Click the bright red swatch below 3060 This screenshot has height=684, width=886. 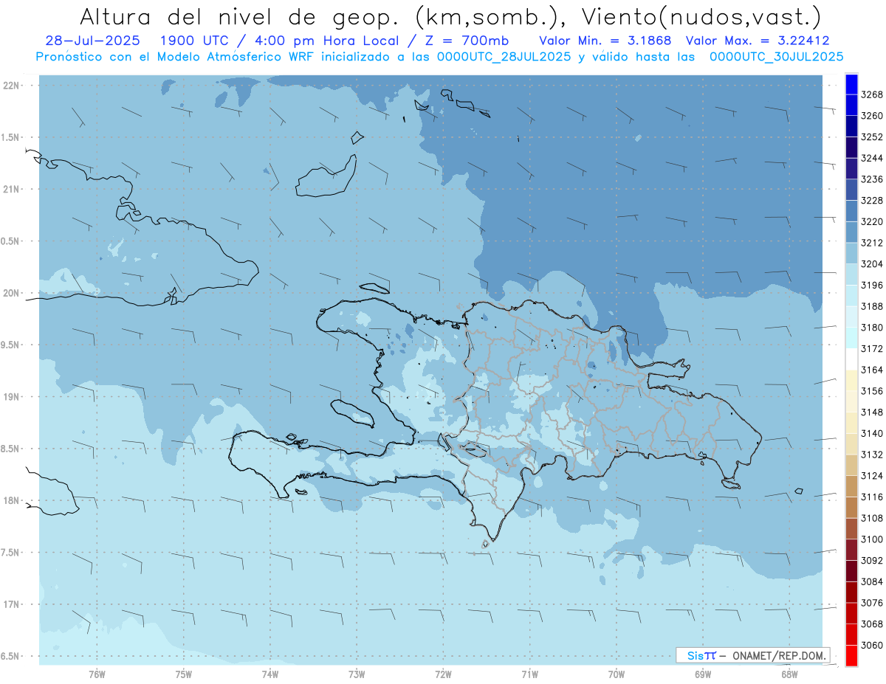[x=851, y=656]
